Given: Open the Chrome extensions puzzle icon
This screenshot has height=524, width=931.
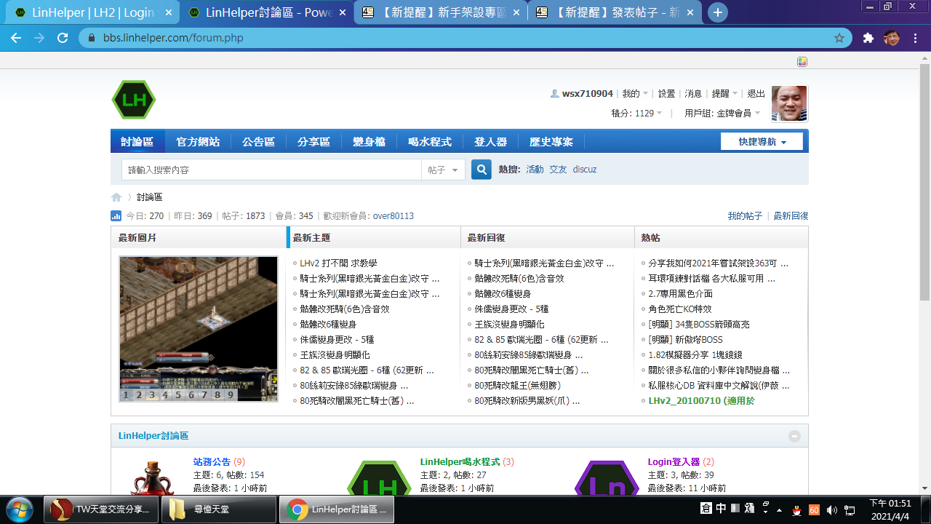Looking at the screenshot, I should pos(868,38).
